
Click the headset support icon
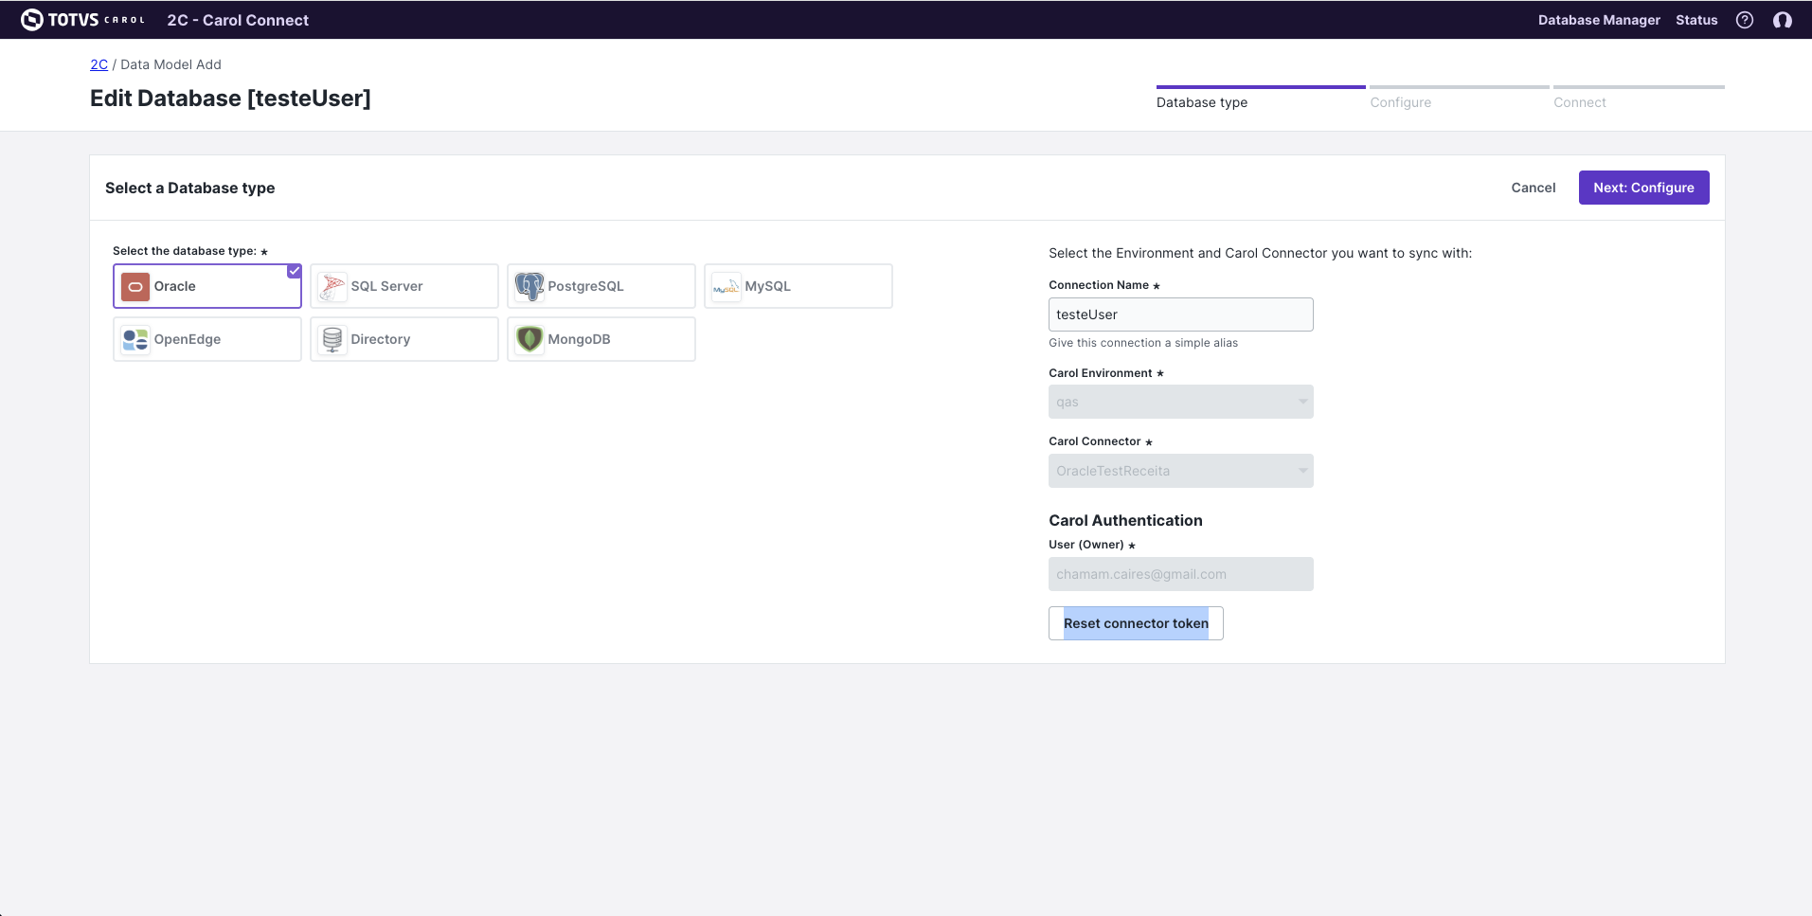click(x=1785, y=19)
